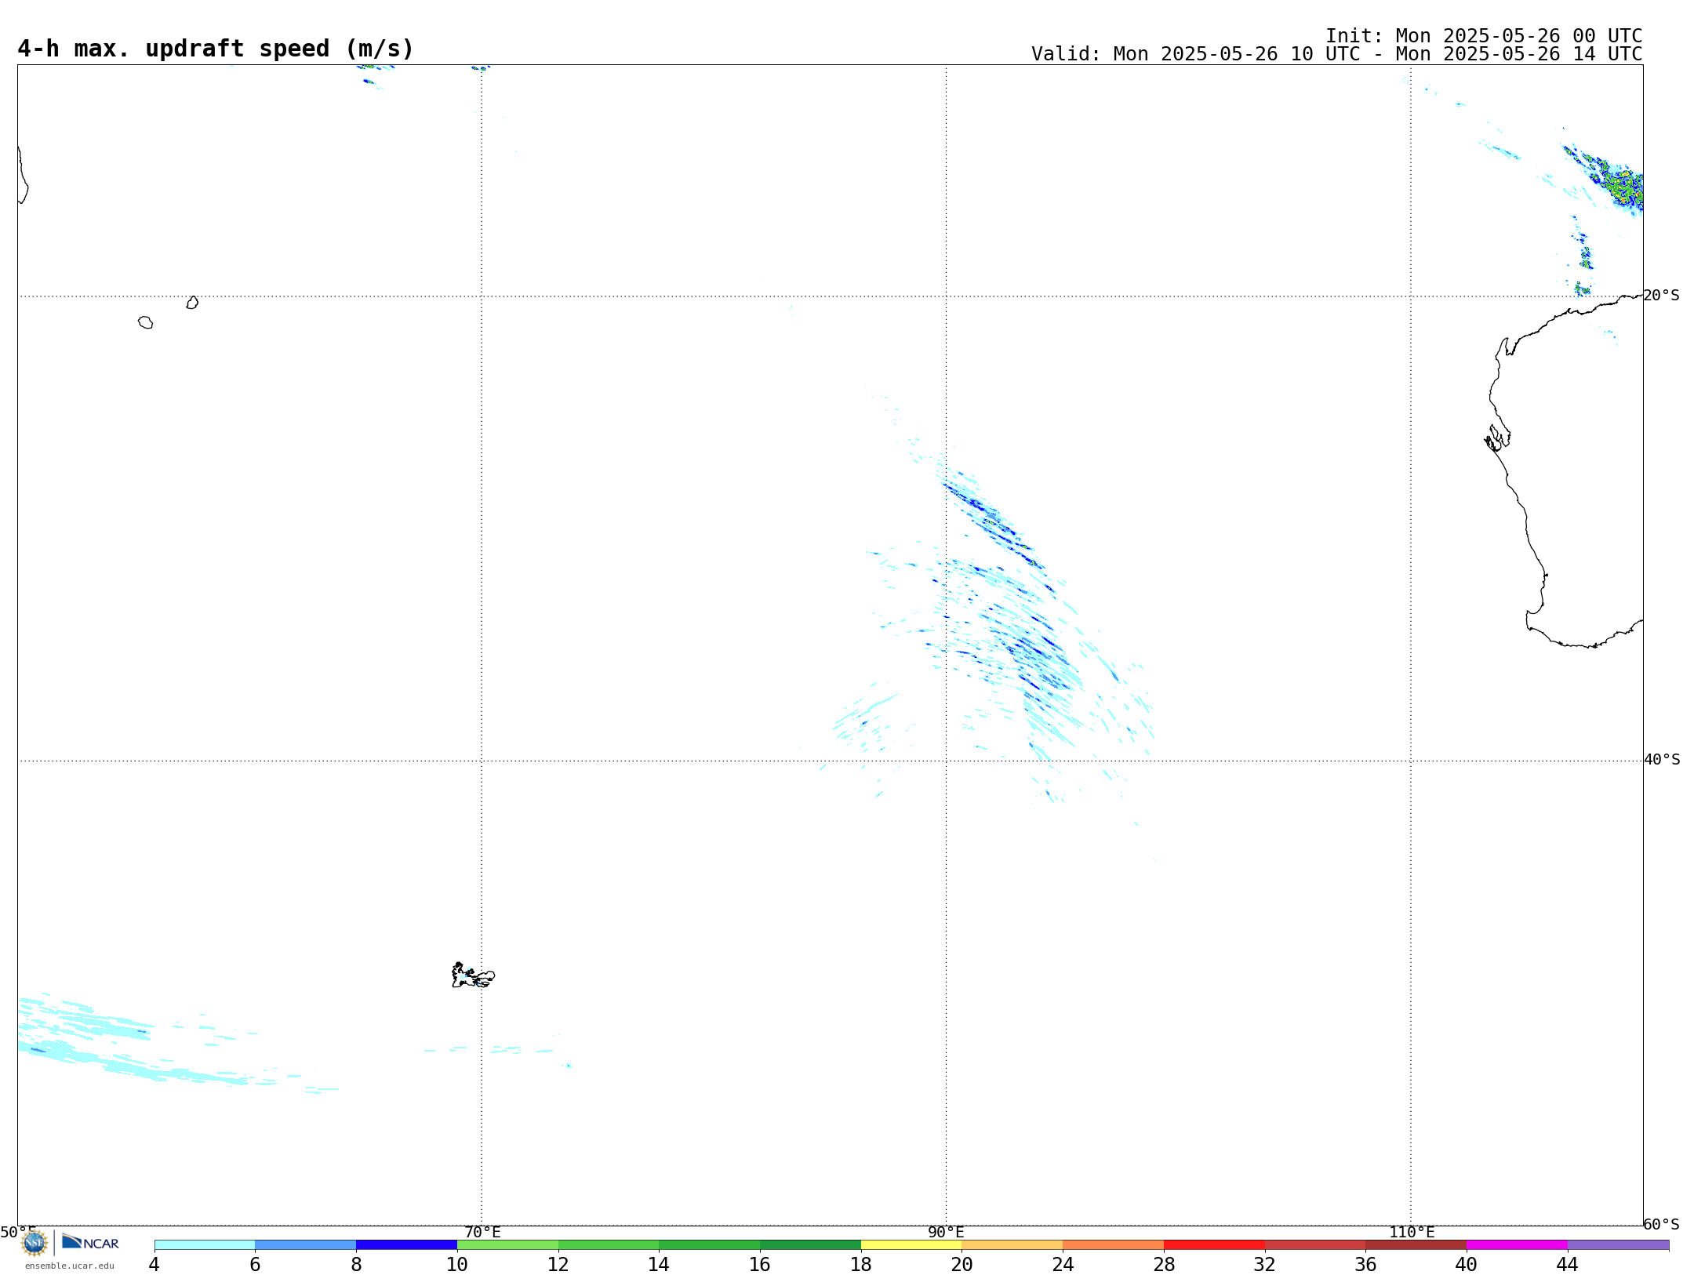
Task: Click the 40°S latitude label
Action: click(x=1662, y=760)
